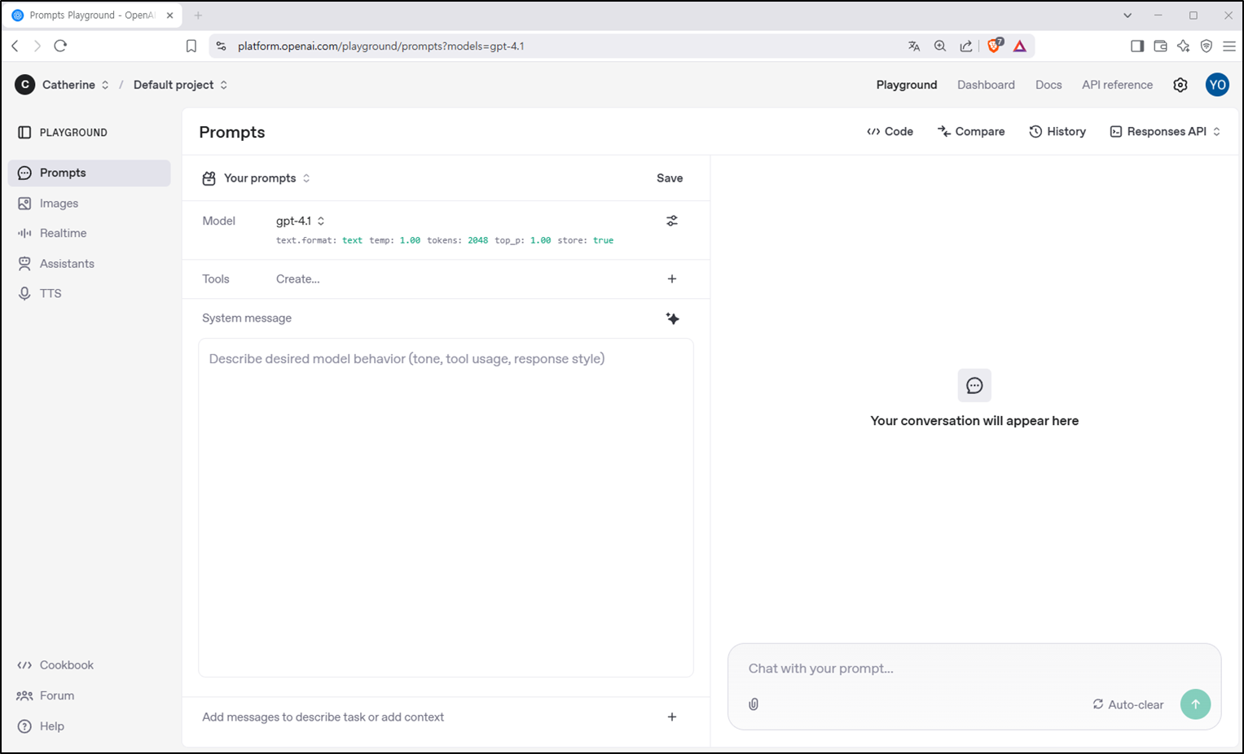Expand the Catherine organization switcher

105,85
